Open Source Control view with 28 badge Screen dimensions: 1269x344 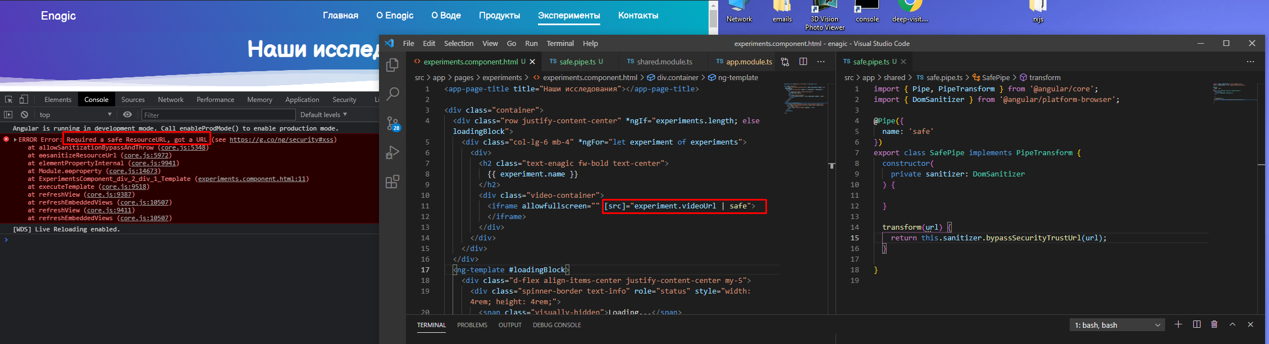click(392, 123)
